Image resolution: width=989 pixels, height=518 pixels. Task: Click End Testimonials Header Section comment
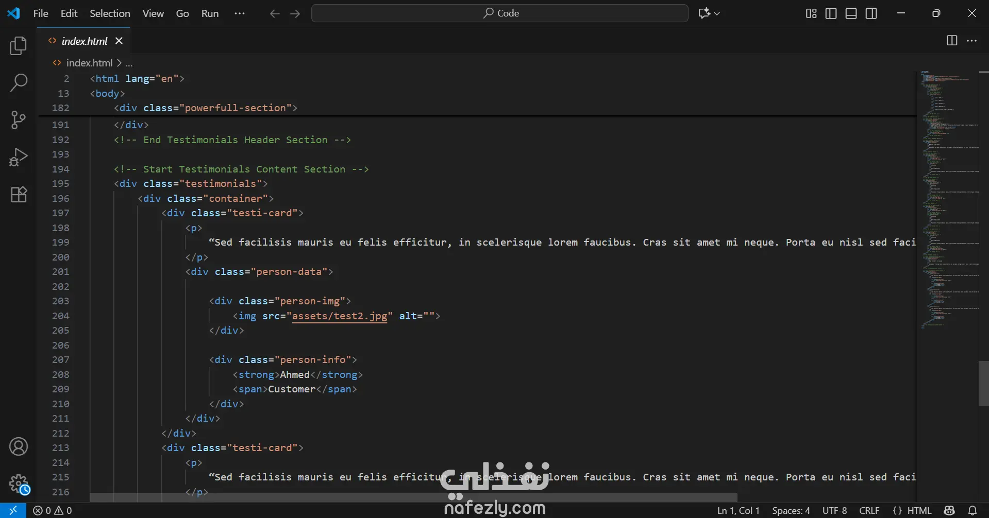pyautogui.click(x=232, y=140)
